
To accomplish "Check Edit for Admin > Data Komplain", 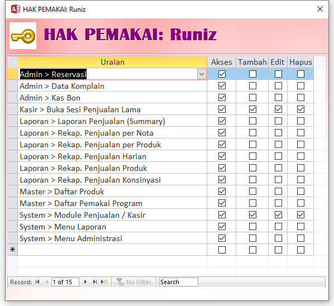I will pos(278,86).
